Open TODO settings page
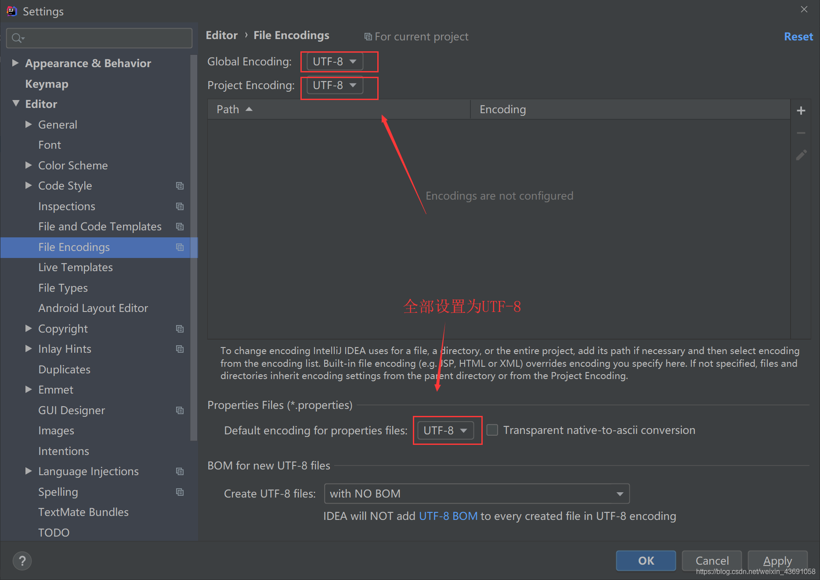 (x=54, y=533)
